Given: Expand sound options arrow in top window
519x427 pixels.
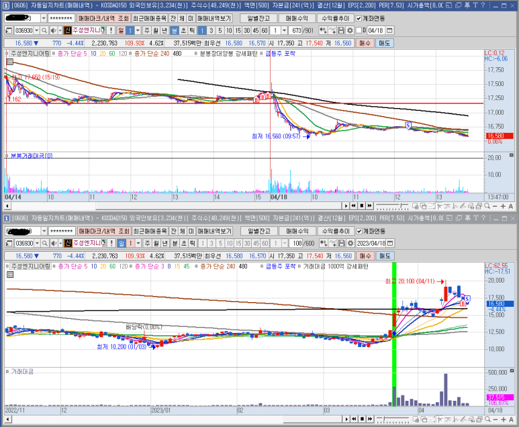Looking at the screenshot, I should pos(60,30).
